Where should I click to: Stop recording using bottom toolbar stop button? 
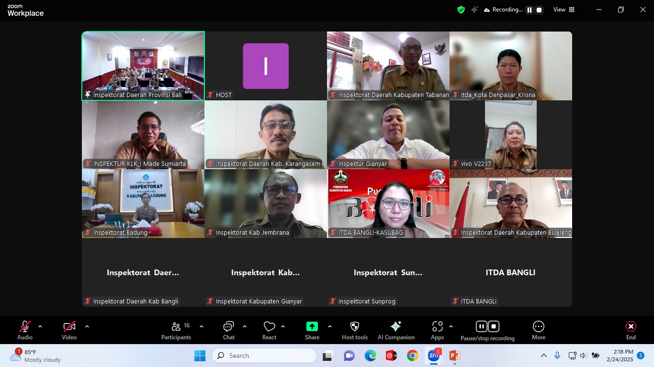(494, 326)
